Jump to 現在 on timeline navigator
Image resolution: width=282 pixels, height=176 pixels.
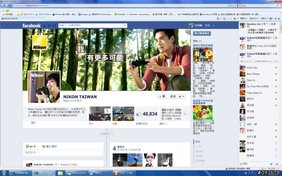[x=198, y=142]
